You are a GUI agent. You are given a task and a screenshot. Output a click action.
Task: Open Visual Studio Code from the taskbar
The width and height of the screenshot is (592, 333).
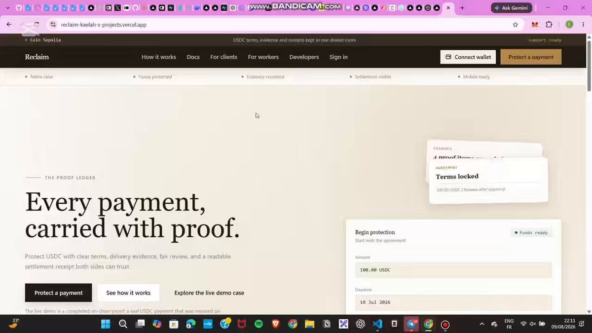(377, 324)
